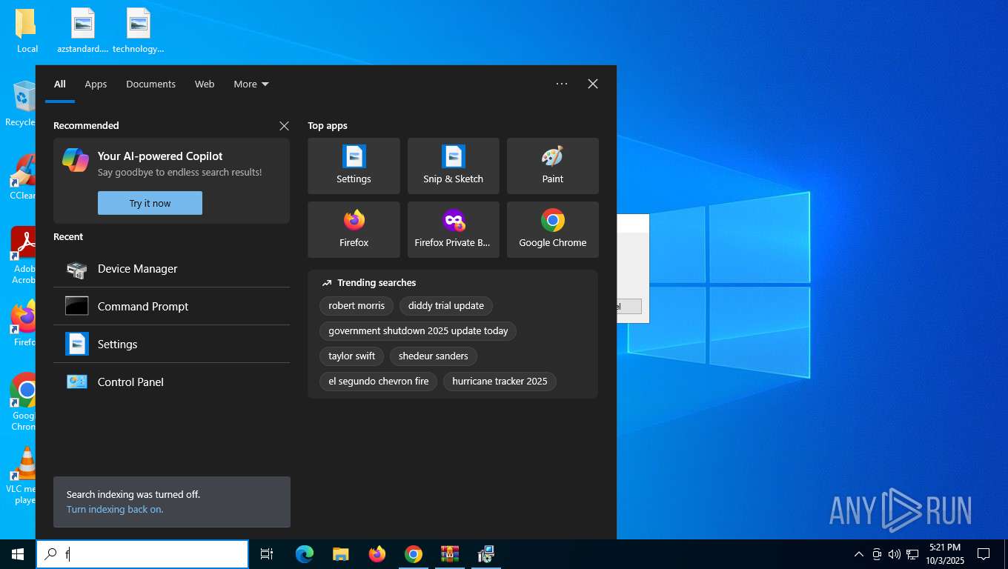Click the network tray icon
This screenshot has height=569, width=1008.
click(912, 554)
